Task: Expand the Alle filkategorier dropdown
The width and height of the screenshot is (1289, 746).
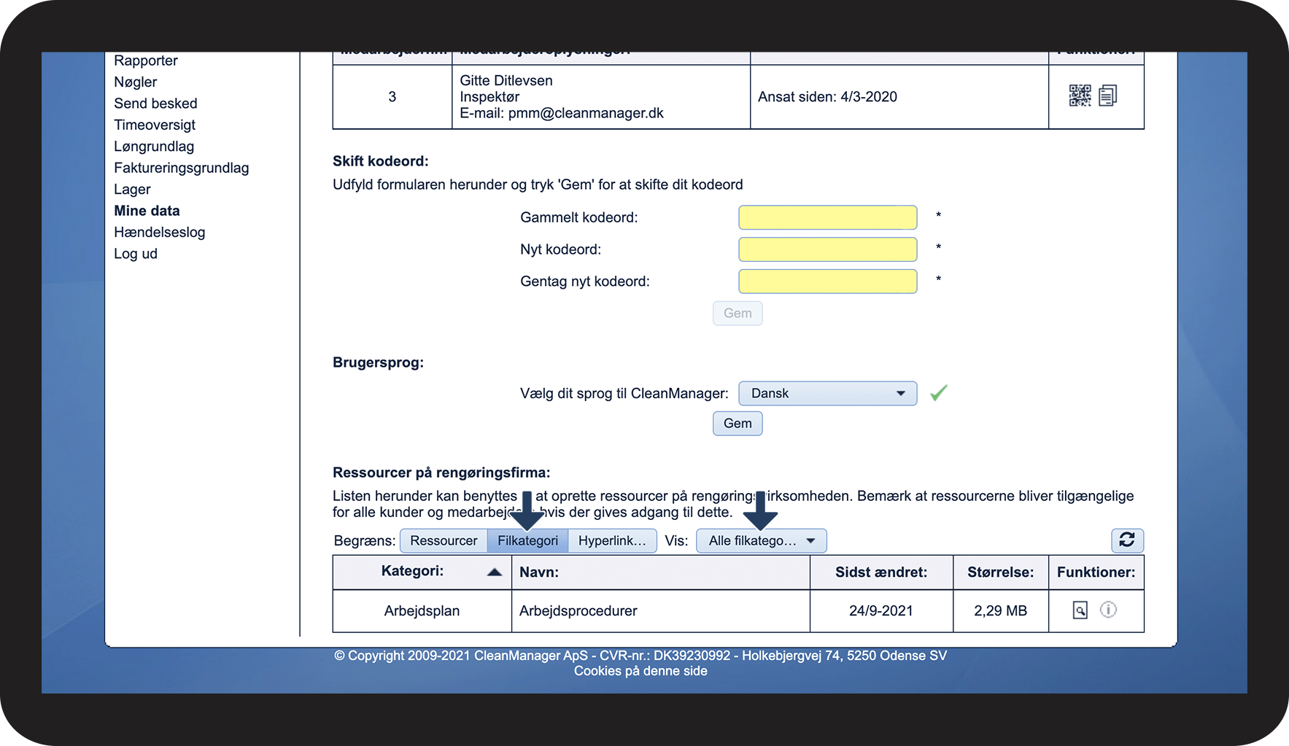Action: pyautogui.click(x=762, y=540)
